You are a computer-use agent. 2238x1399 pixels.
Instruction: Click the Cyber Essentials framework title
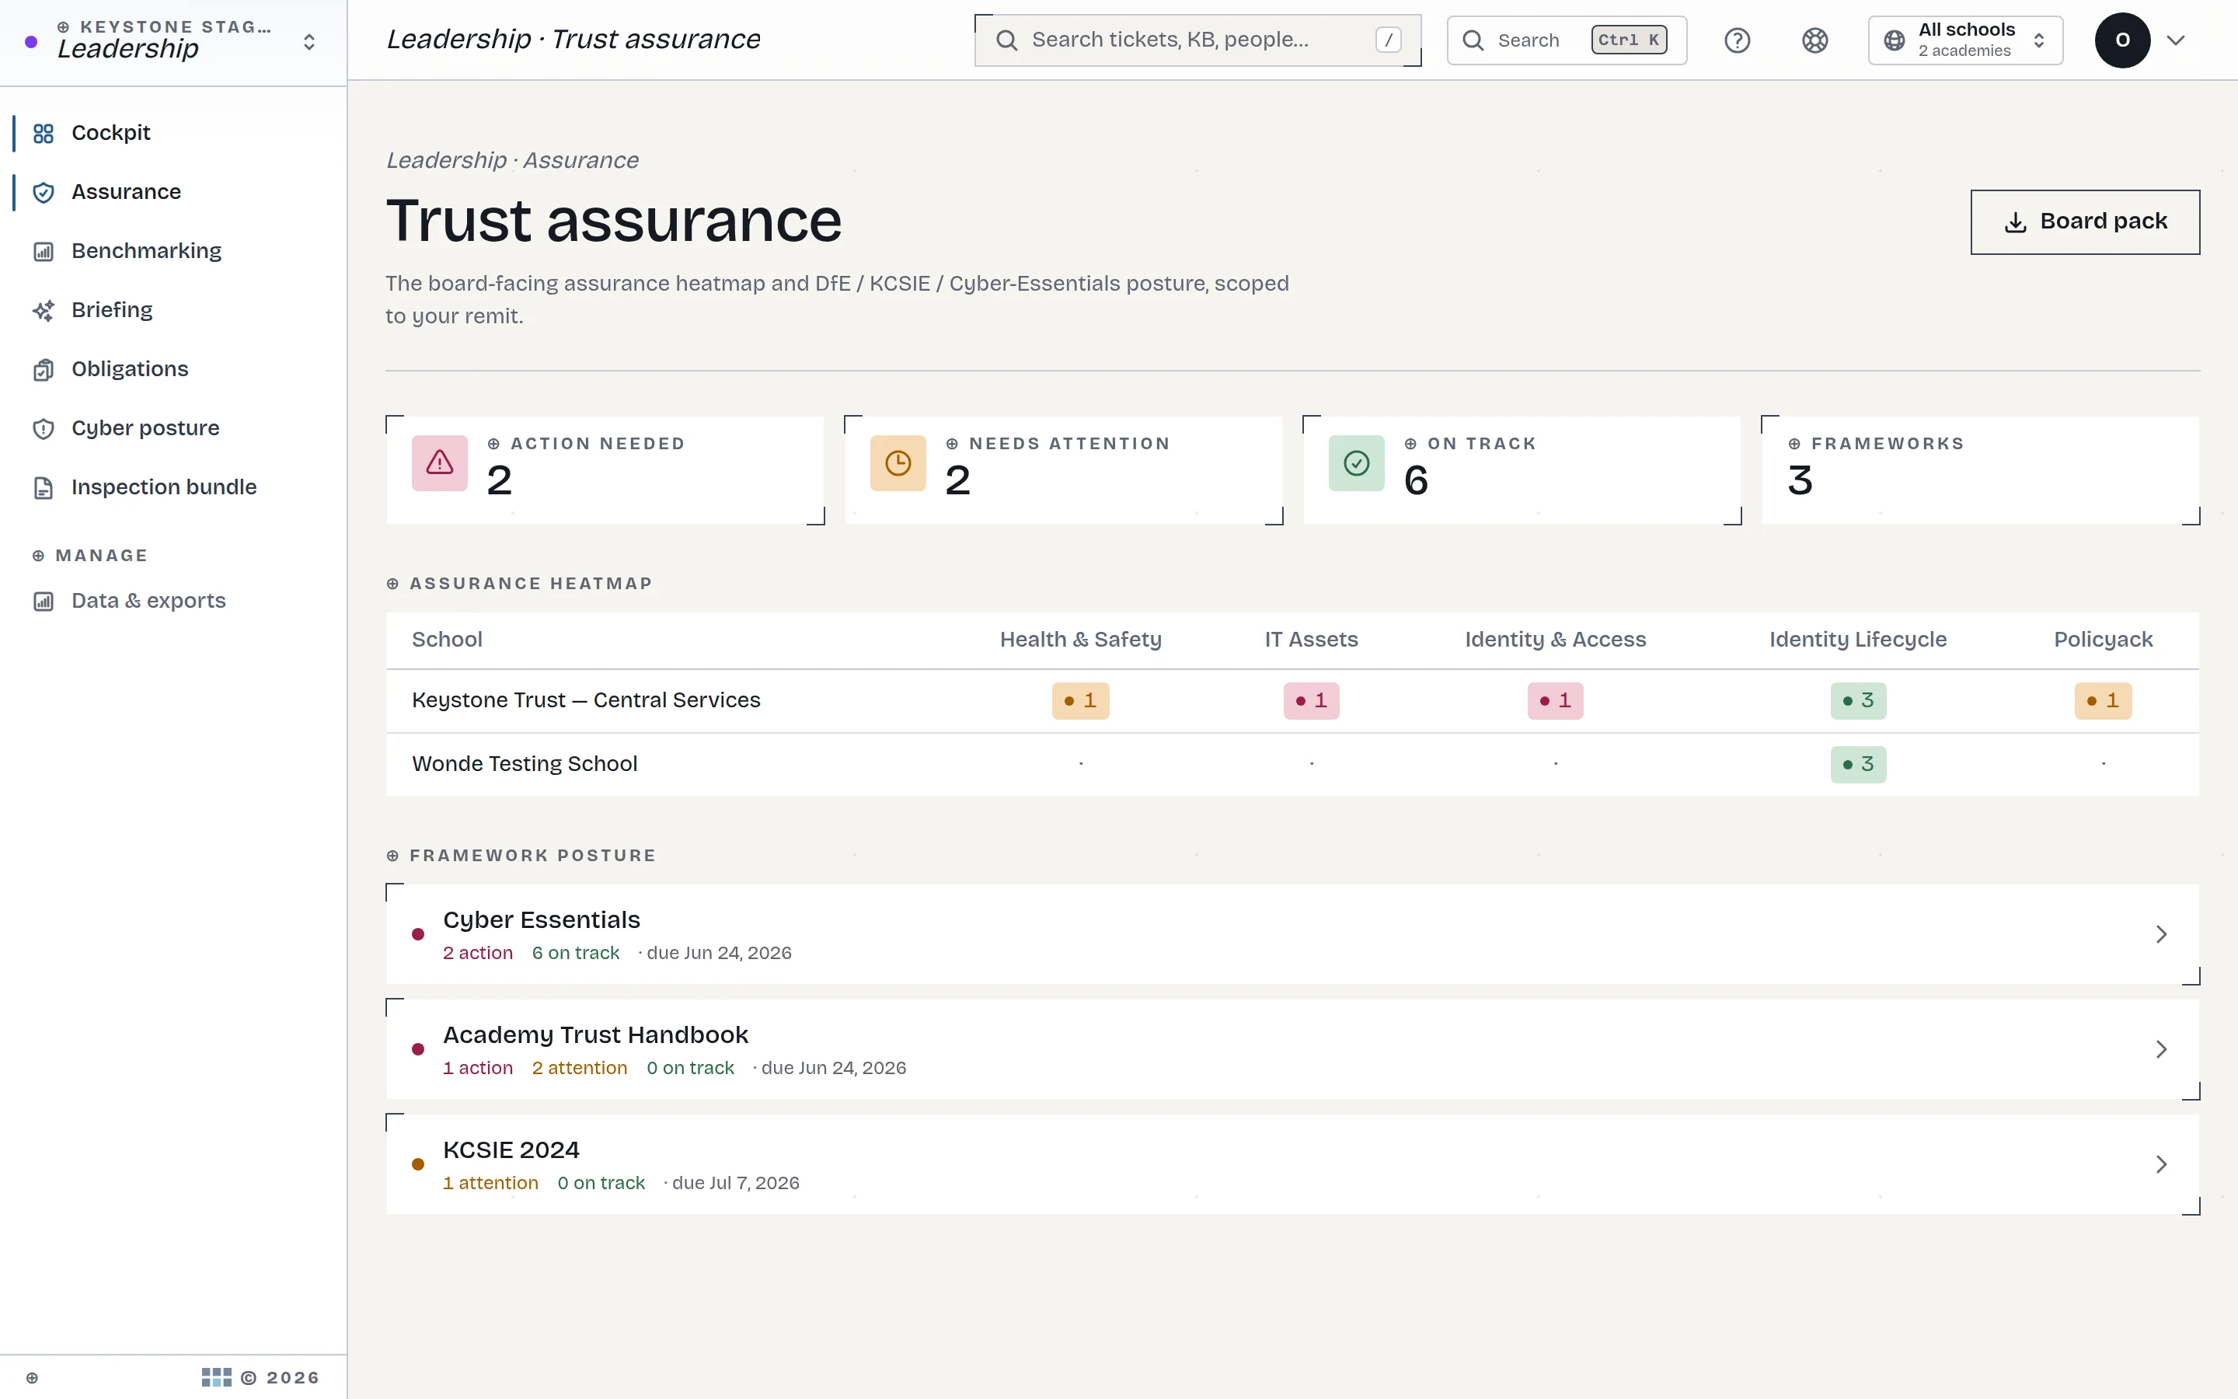(x=541, y=919)
